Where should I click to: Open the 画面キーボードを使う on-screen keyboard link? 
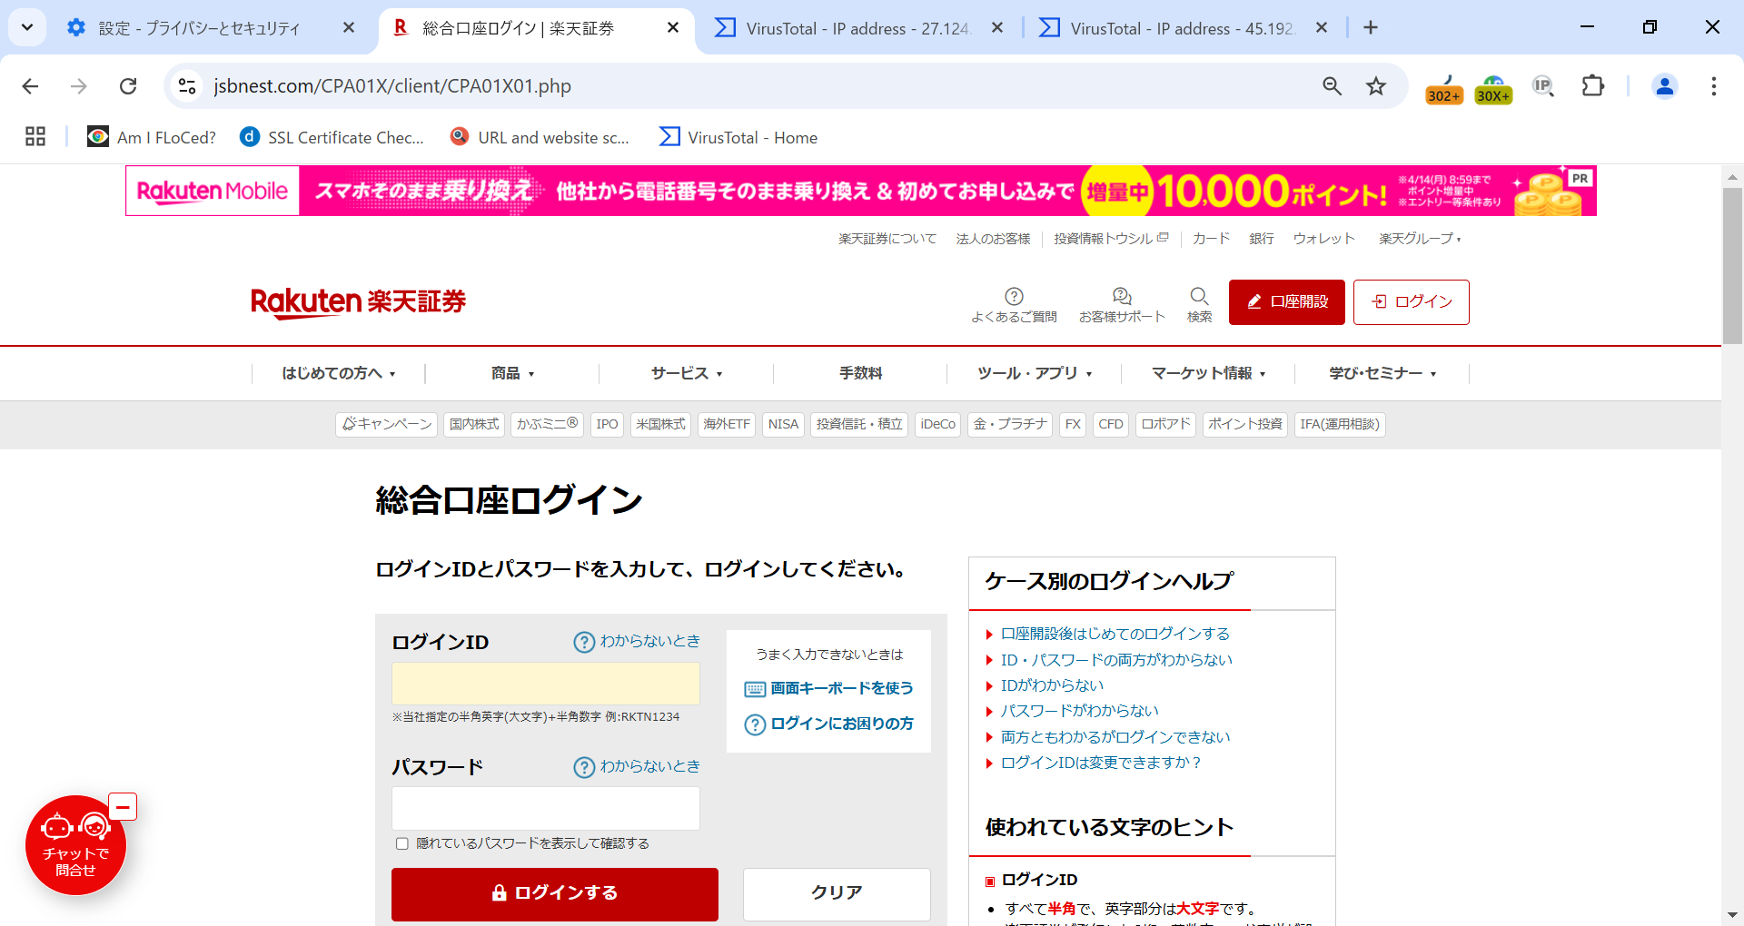828,689
